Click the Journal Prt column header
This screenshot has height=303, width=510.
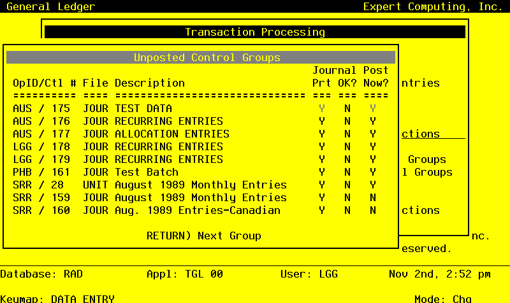tap(322, 83)
